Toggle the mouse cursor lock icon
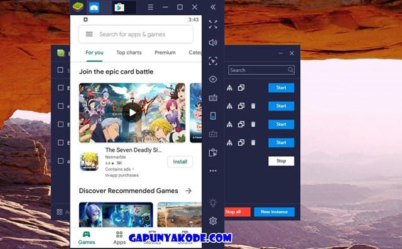Image resolution: width=402 pixels, height=249 pixels. coord(213,61)
